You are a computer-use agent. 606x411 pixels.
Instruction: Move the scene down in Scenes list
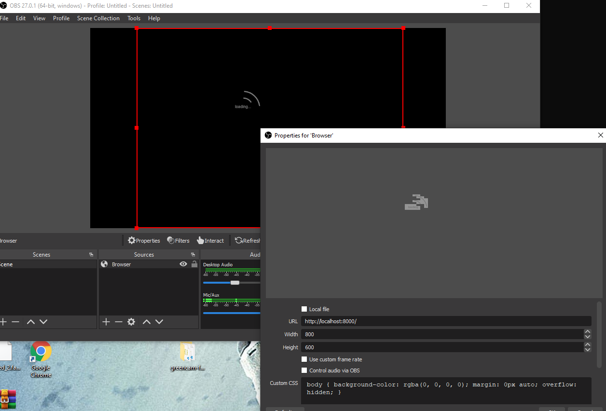43,322
